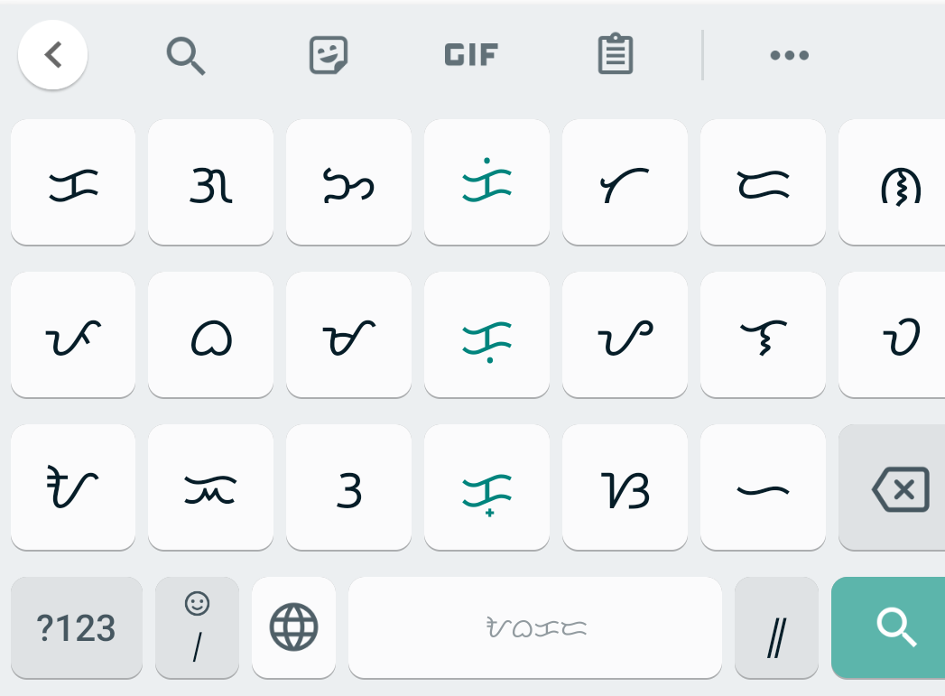This screenshot has height=696, width=945.
Task: Open the sticker smiley icon
Action: (x=329, y=55)
